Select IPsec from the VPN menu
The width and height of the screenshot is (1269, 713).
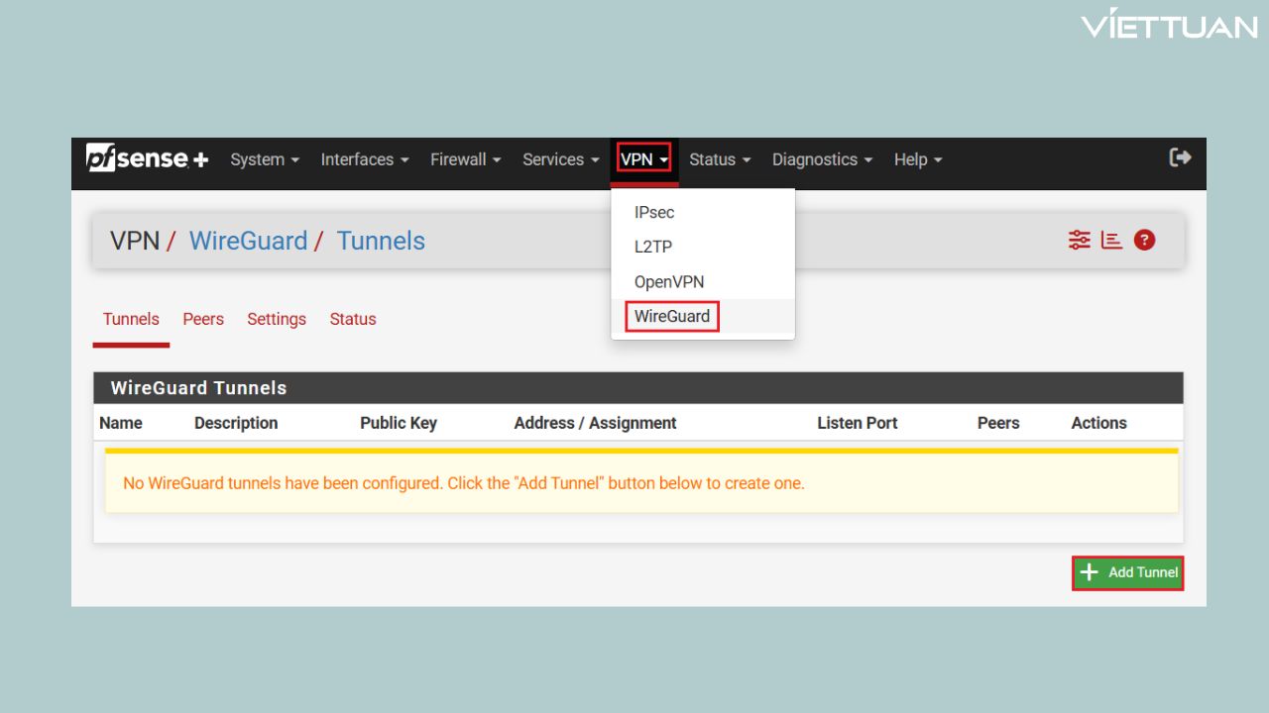tap(653, 212)
